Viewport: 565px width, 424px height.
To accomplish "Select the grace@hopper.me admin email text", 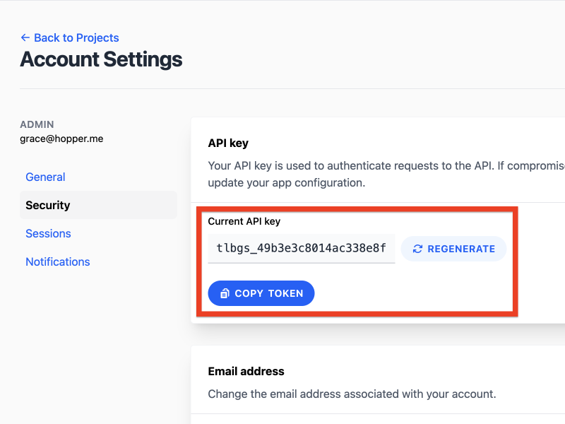I will [x=61, y=139].
